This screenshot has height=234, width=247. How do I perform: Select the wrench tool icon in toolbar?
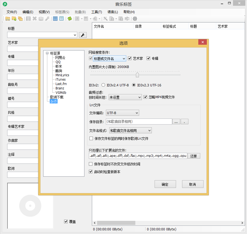[47, 18]
